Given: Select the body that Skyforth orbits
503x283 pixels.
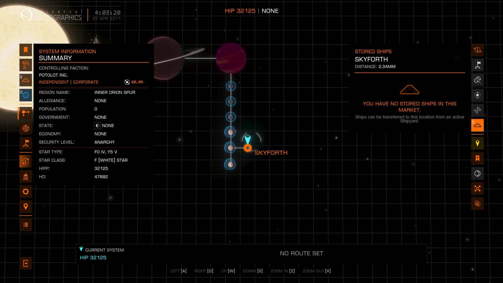Looking at the screenshot, I should [x=231, y=148].
